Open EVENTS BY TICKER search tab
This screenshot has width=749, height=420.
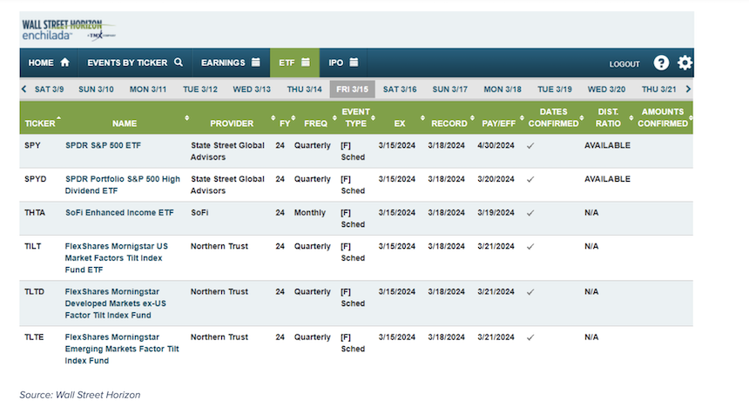[x=135, y=63]
